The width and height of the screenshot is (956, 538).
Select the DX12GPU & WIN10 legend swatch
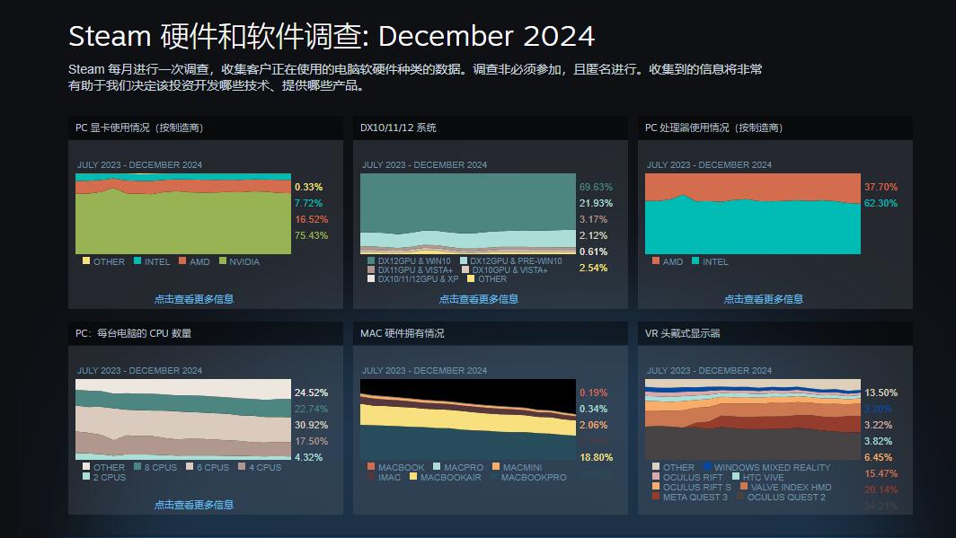click(371, 261)
